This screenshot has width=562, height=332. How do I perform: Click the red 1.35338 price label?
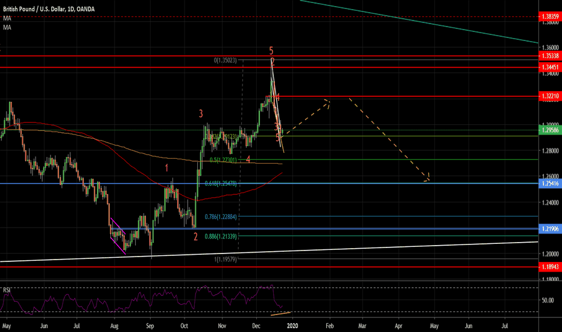pyautogui.click(x=550, y=56)
